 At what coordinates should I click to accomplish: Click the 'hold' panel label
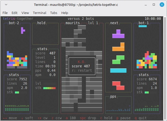tap(41, 23)
